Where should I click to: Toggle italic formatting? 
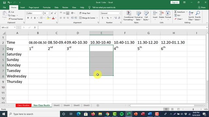click(31, 18)
